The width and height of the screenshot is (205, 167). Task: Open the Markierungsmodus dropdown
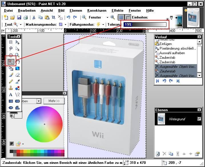click(65, 25)
